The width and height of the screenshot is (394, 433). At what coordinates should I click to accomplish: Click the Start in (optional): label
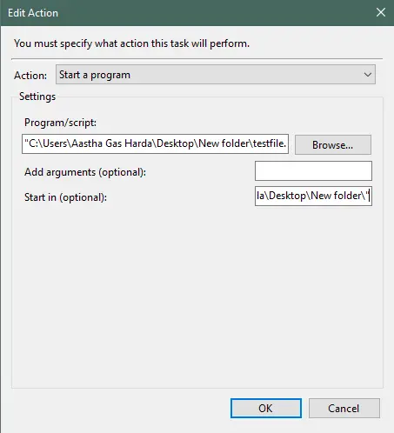coord(65,197)
